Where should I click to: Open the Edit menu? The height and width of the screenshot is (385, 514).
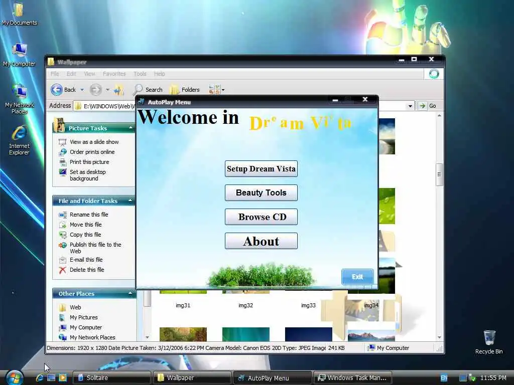click(x=71, y=74)
